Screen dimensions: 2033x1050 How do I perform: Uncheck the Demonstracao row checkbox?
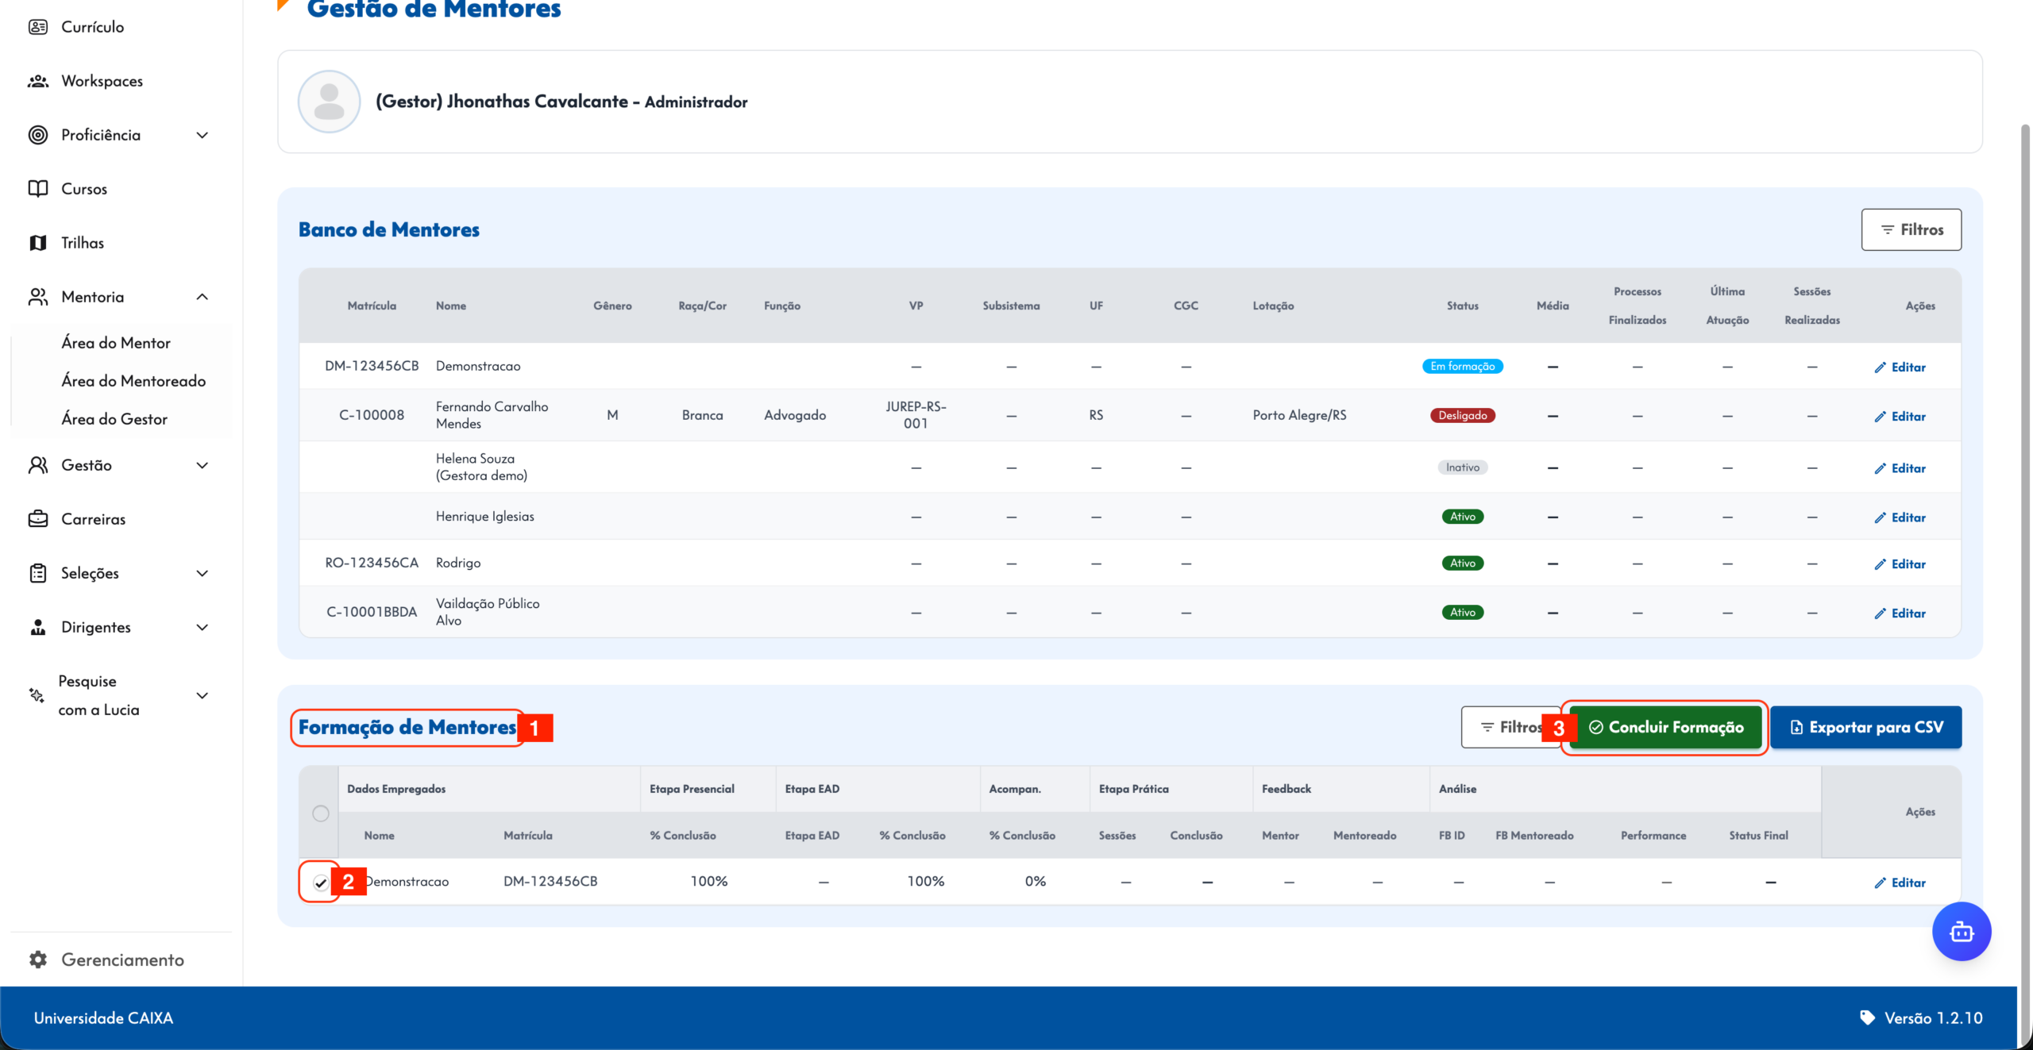coord(321,882)
